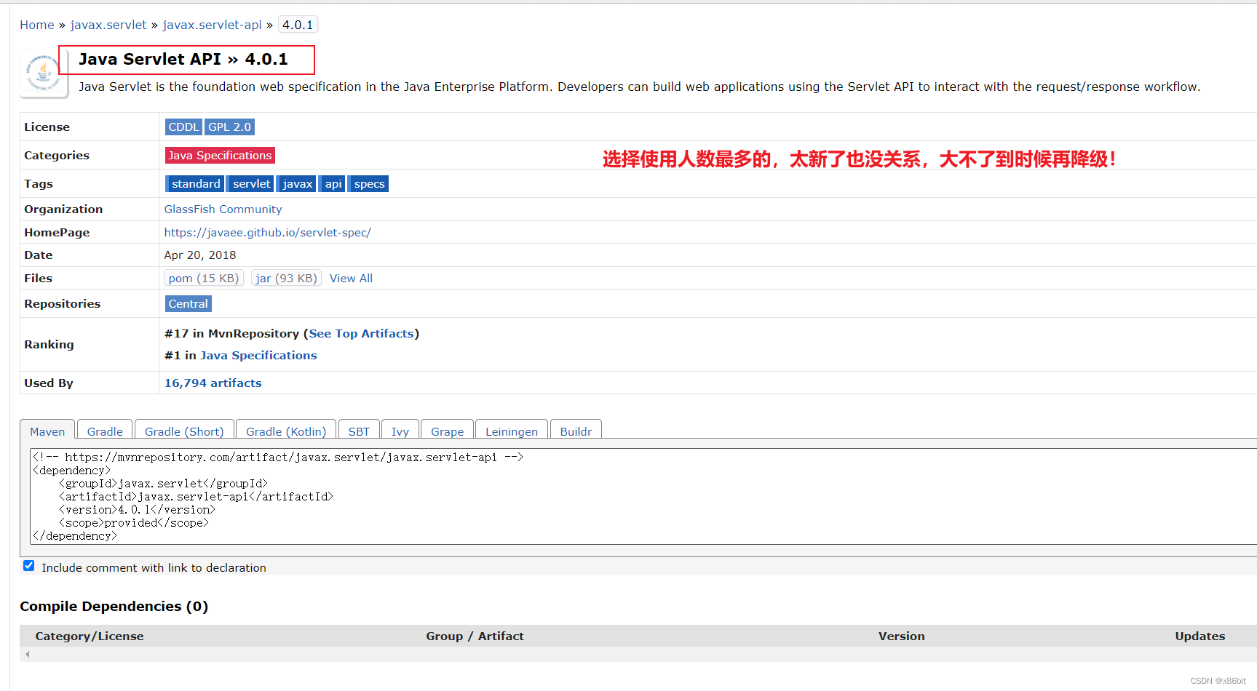
Task: Select the specs tag
Action: (368, 183)
